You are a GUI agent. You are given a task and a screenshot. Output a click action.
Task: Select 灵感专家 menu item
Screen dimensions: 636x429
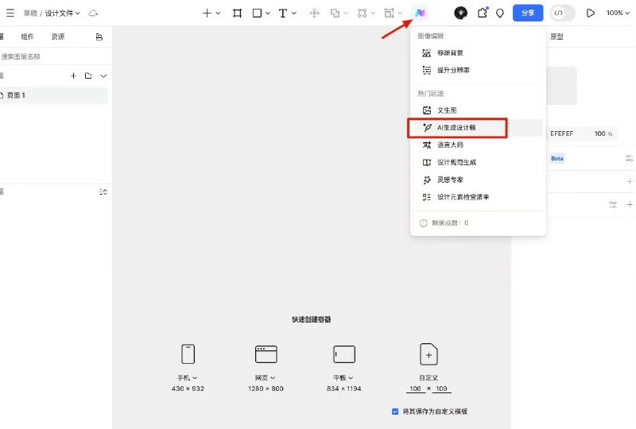tap(478, 180)
